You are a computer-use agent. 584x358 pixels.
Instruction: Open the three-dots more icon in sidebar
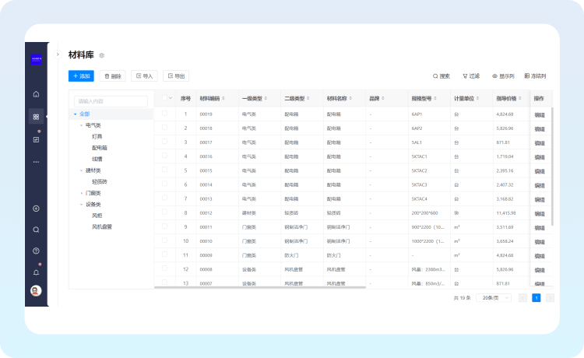[x=36, y=161]
